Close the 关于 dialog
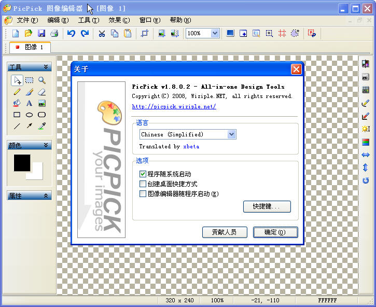This screenshot has height=307, width=376. pyautogui.click(x=296, y=69)
